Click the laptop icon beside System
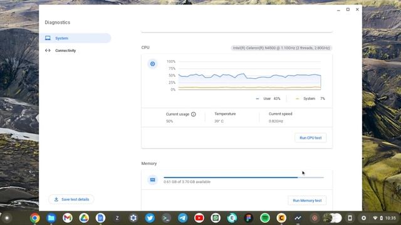This screenshot has width=401, height=225. [x=48, y=38]
